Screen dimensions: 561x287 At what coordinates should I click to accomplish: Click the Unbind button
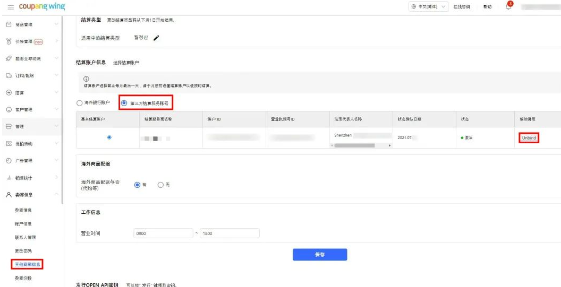[x=529, y=137]
